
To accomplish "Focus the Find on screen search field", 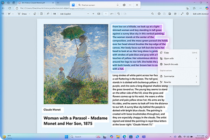I will pyautogui.click(x=99, y=5).
